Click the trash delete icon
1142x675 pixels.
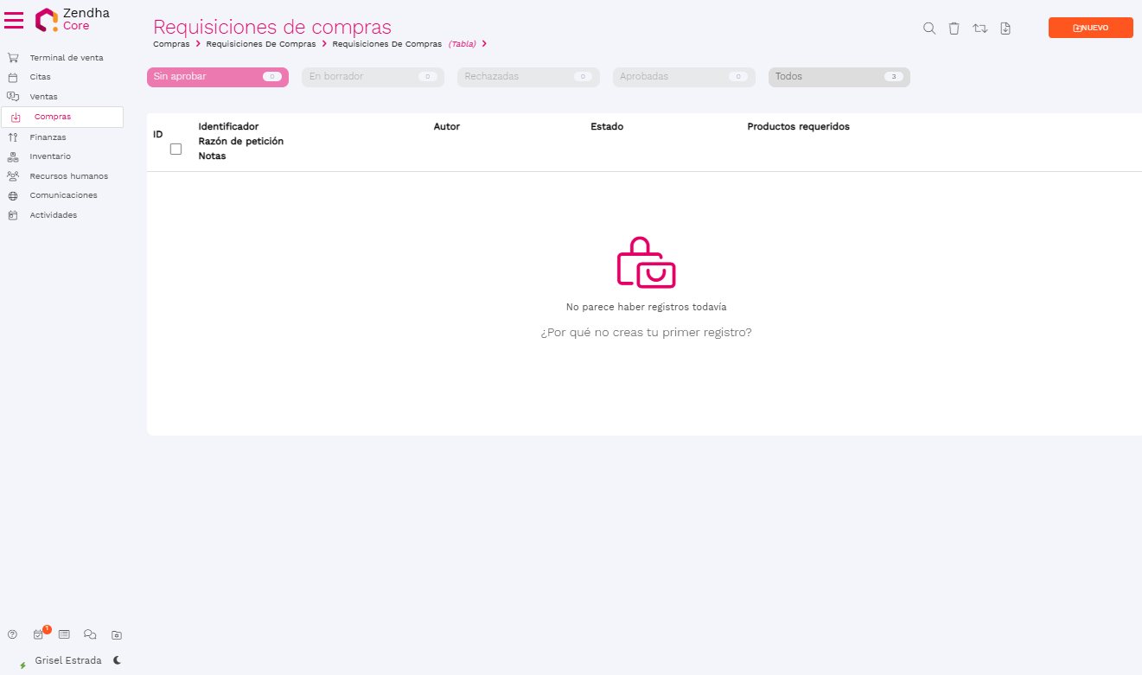pos(954,29)
